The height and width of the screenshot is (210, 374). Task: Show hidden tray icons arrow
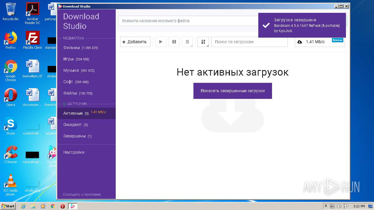(326, 206)
